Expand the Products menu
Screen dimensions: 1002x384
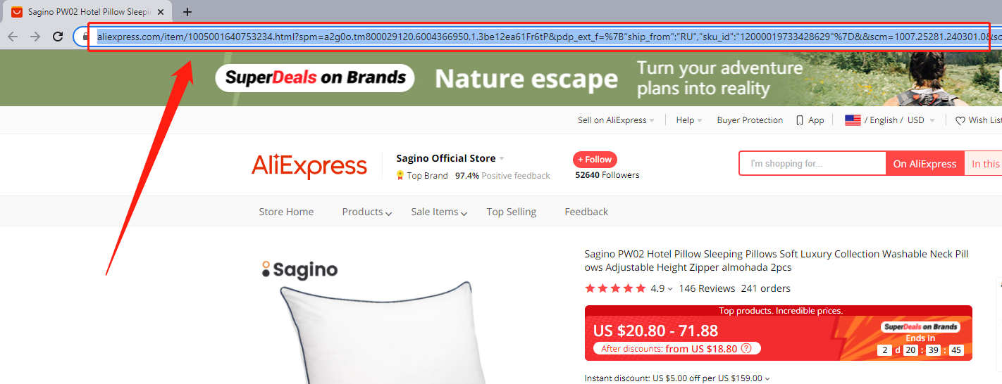pos(366,212)
